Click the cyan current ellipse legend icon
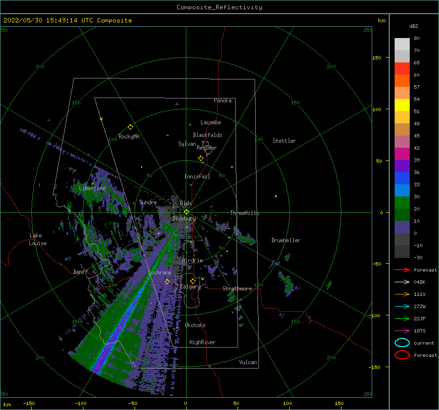Screen dimensions: 439x410 click(402, 343)
